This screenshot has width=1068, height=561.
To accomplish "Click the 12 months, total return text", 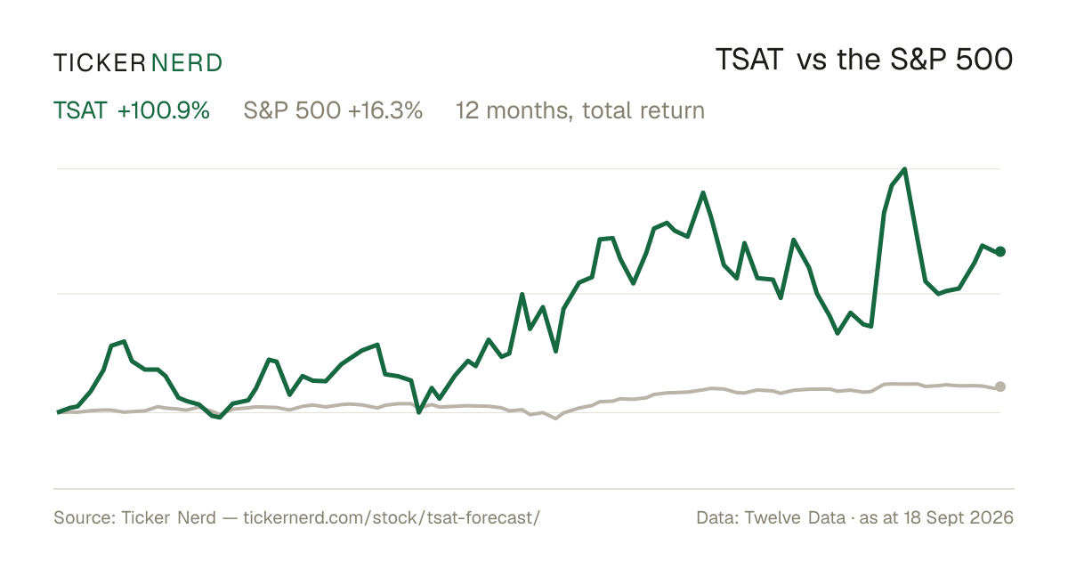I will (580, 110).
